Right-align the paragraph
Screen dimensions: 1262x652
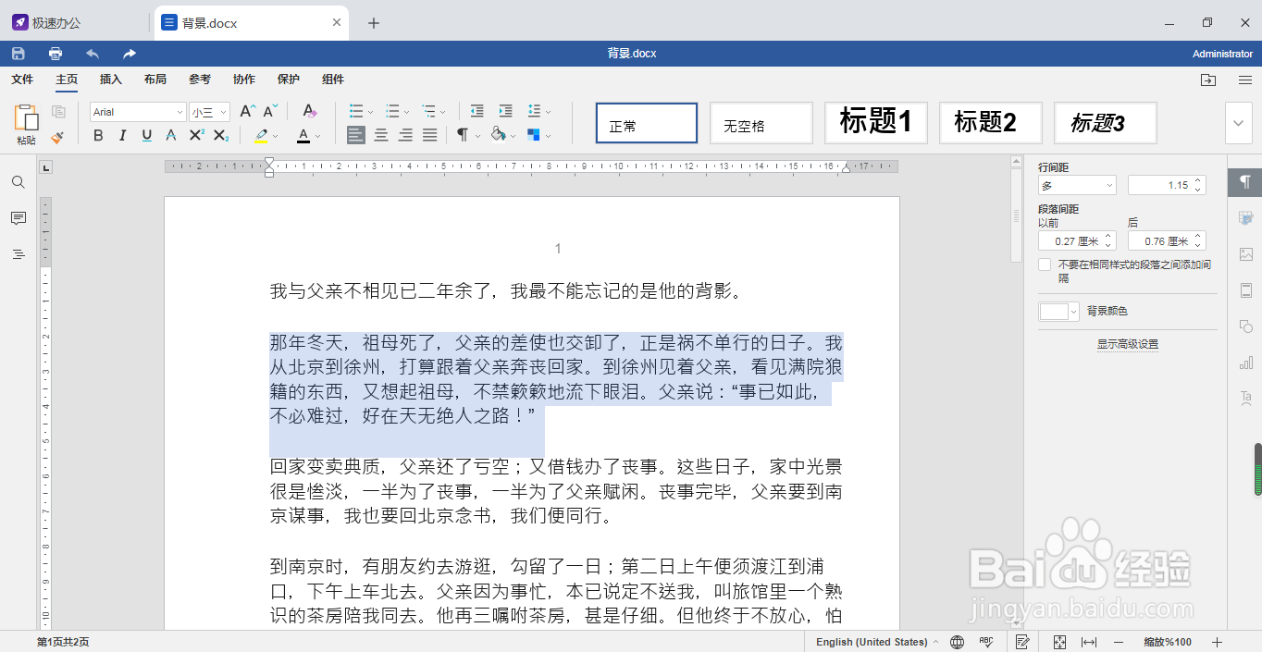(x=405, y=136)
